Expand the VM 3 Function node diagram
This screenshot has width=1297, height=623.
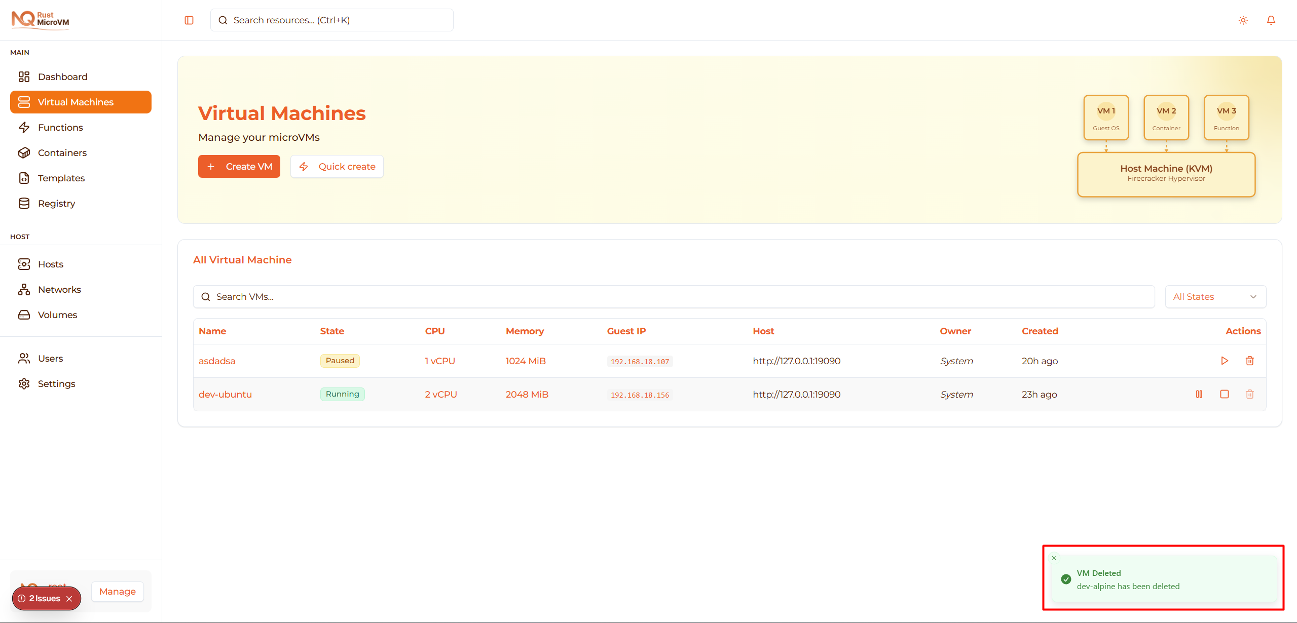(x=1226, y=118)
